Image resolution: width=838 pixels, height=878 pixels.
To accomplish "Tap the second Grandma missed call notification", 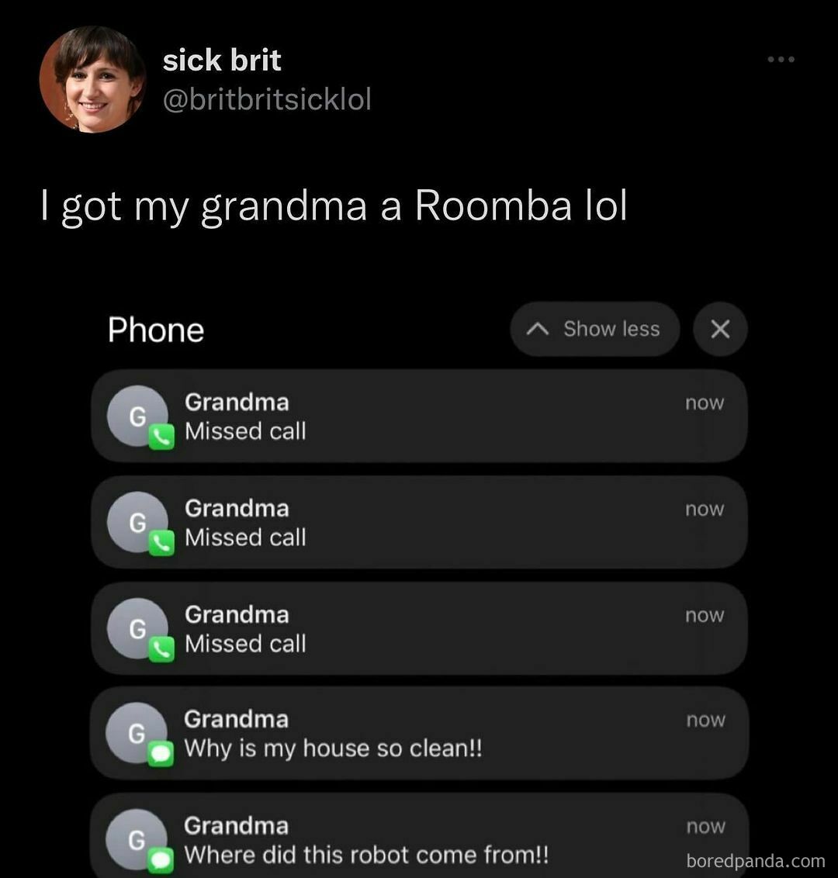I will point(419,523).
